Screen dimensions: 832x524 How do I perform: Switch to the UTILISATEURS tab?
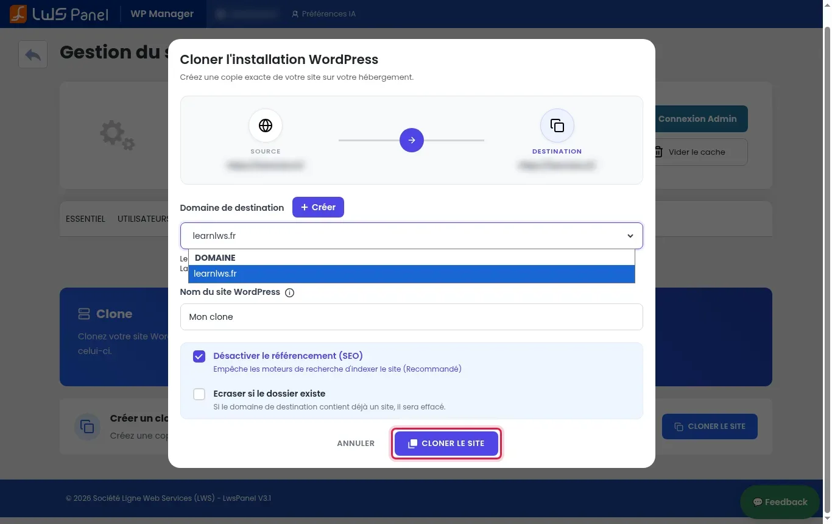143,219
